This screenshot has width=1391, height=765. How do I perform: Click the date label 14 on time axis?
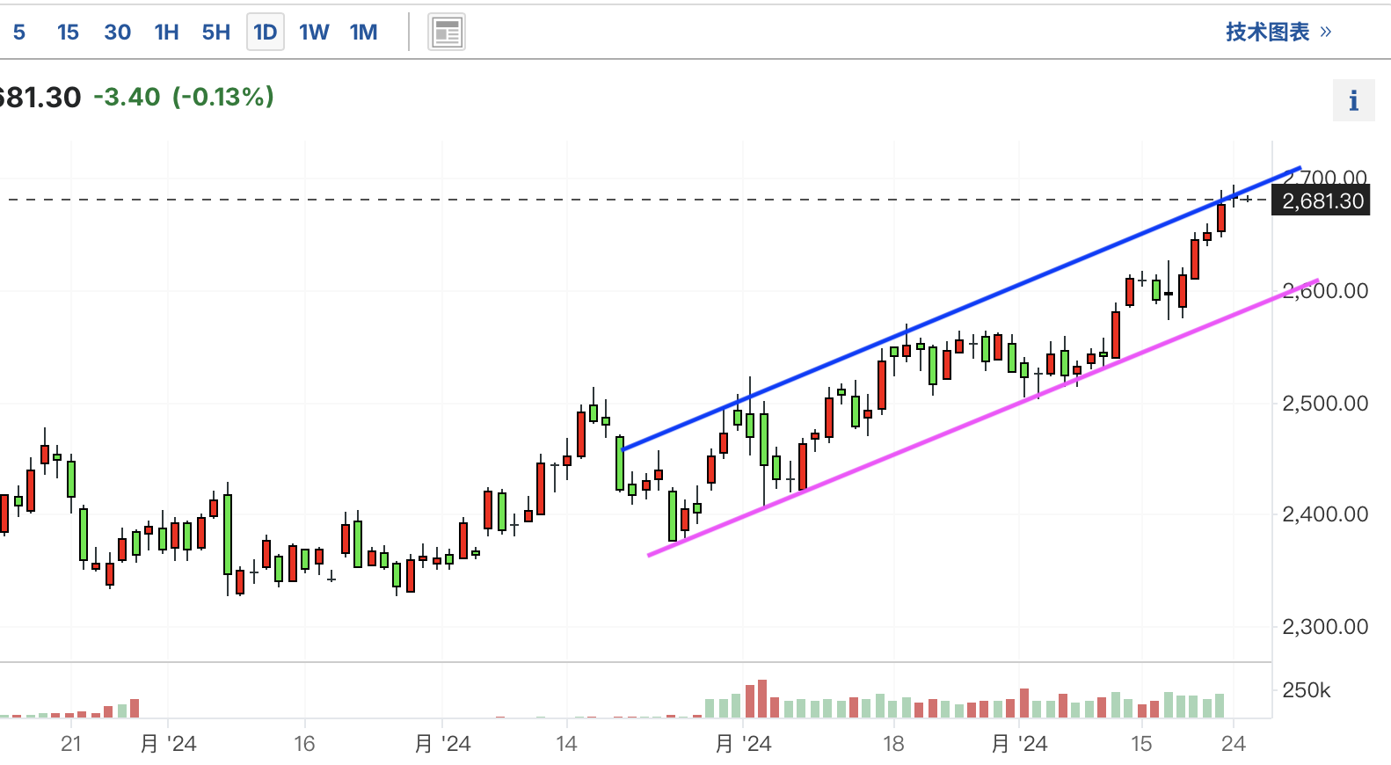pyautogui.click(x=566, y=744)
